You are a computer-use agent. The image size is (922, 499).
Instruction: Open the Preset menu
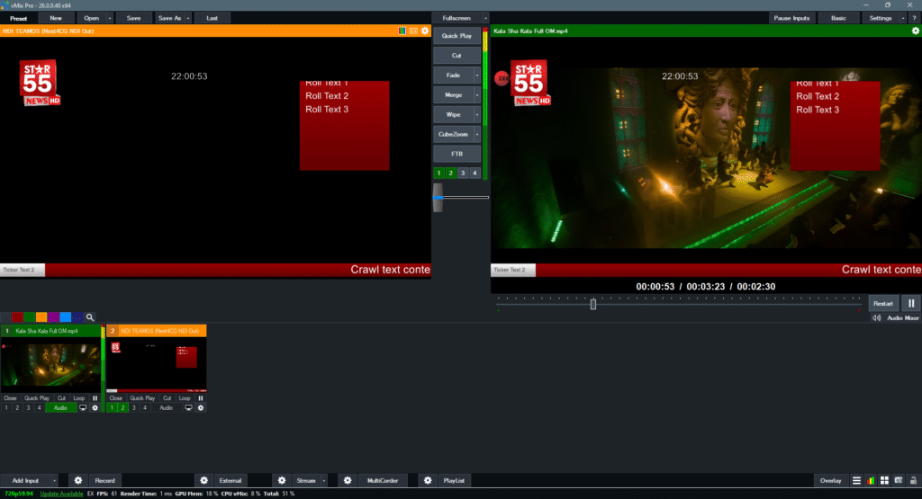[19, 18]
